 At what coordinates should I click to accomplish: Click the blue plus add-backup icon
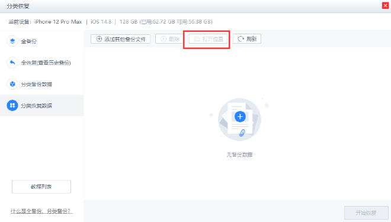(240, 116)
